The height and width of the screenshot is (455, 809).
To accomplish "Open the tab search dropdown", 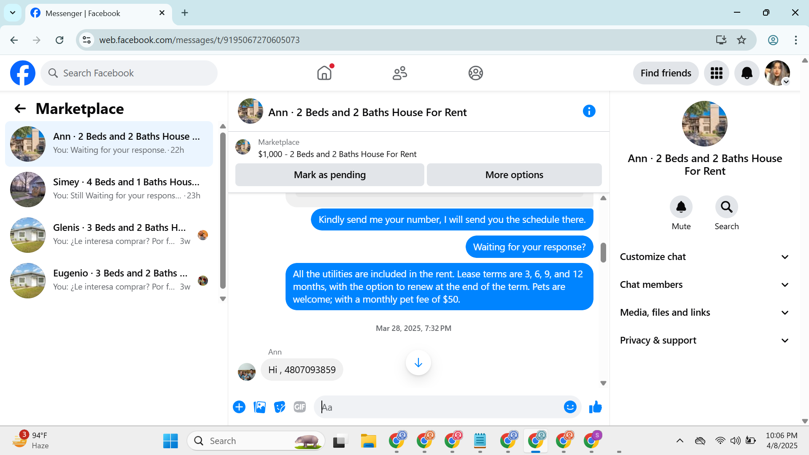I will pos(13,13).
